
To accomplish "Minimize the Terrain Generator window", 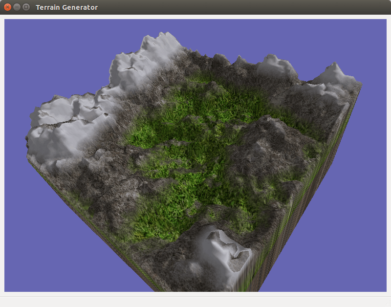I will [x=17, y=7].
